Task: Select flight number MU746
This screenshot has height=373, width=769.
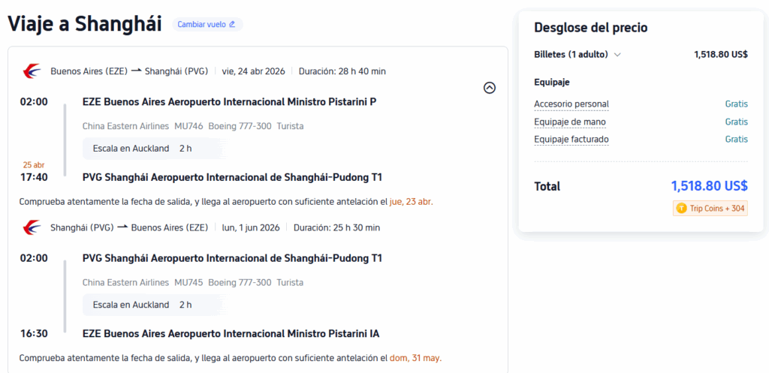Action: pos(188,126)
